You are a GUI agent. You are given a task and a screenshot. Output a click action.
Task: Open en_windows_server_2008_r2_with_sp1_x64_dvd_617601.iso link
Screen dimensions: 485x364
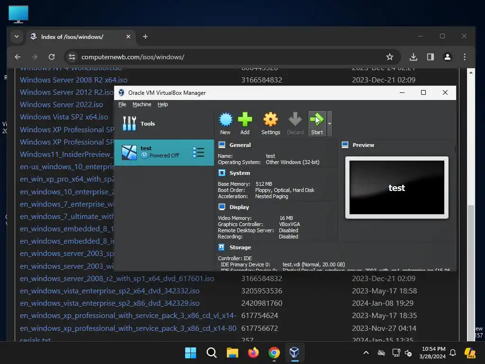click(117, 279)
